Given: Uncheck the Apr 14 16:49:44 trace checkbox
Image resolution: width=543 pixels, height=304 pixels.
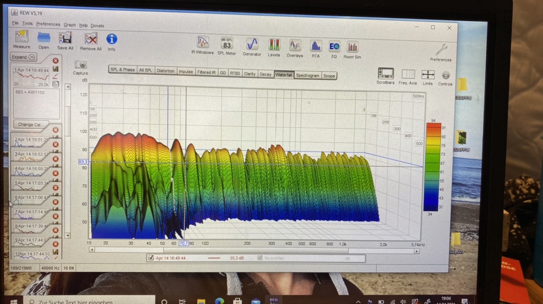Looking at the screenshot, I should (x=151, y=258).
